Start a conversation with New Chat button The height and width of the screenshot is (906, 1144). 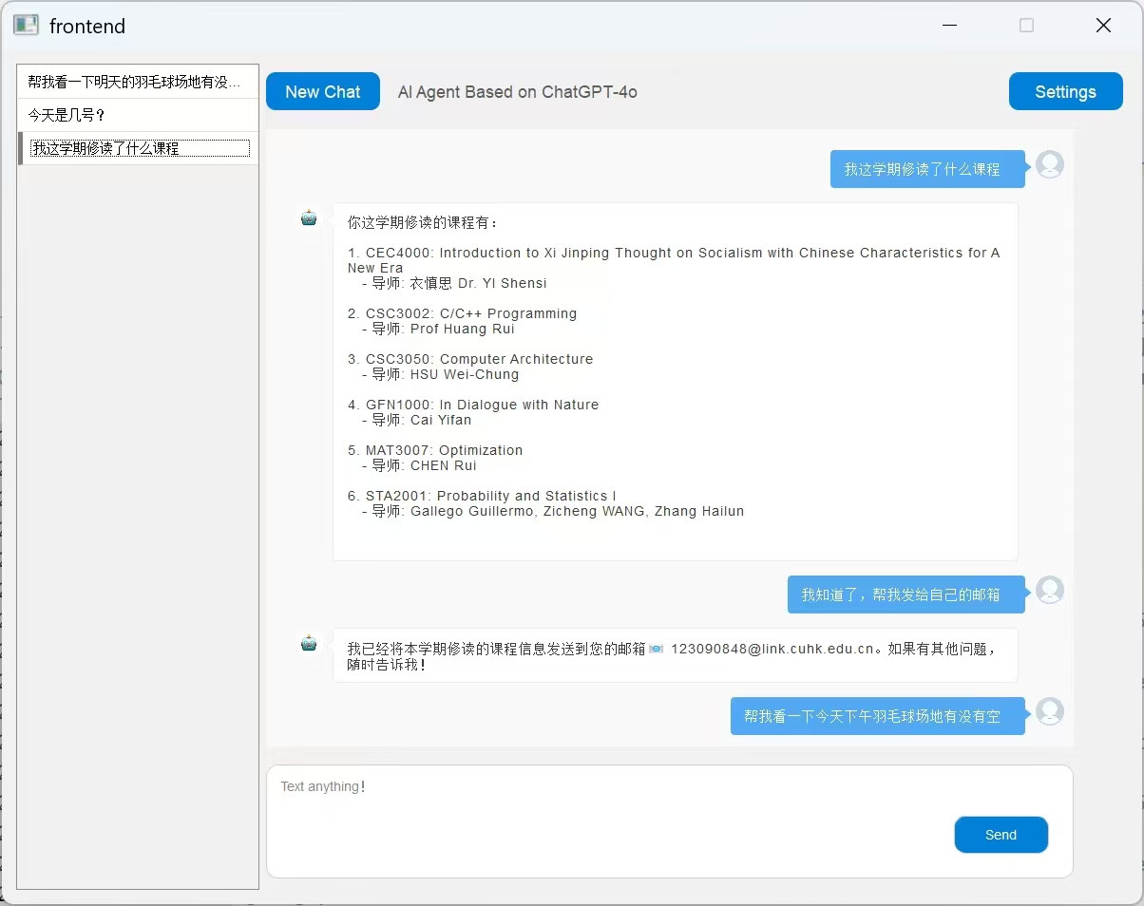pos(323,92)
